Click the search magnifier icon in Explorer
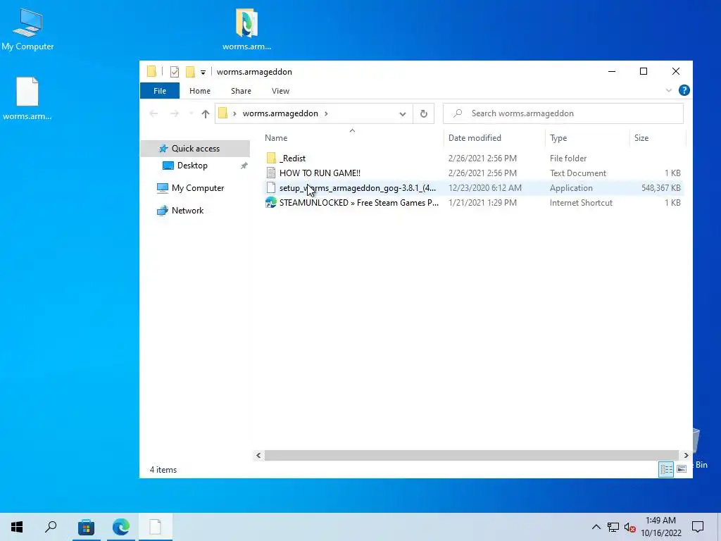This screenshot has width=721, height=541. 458,113
